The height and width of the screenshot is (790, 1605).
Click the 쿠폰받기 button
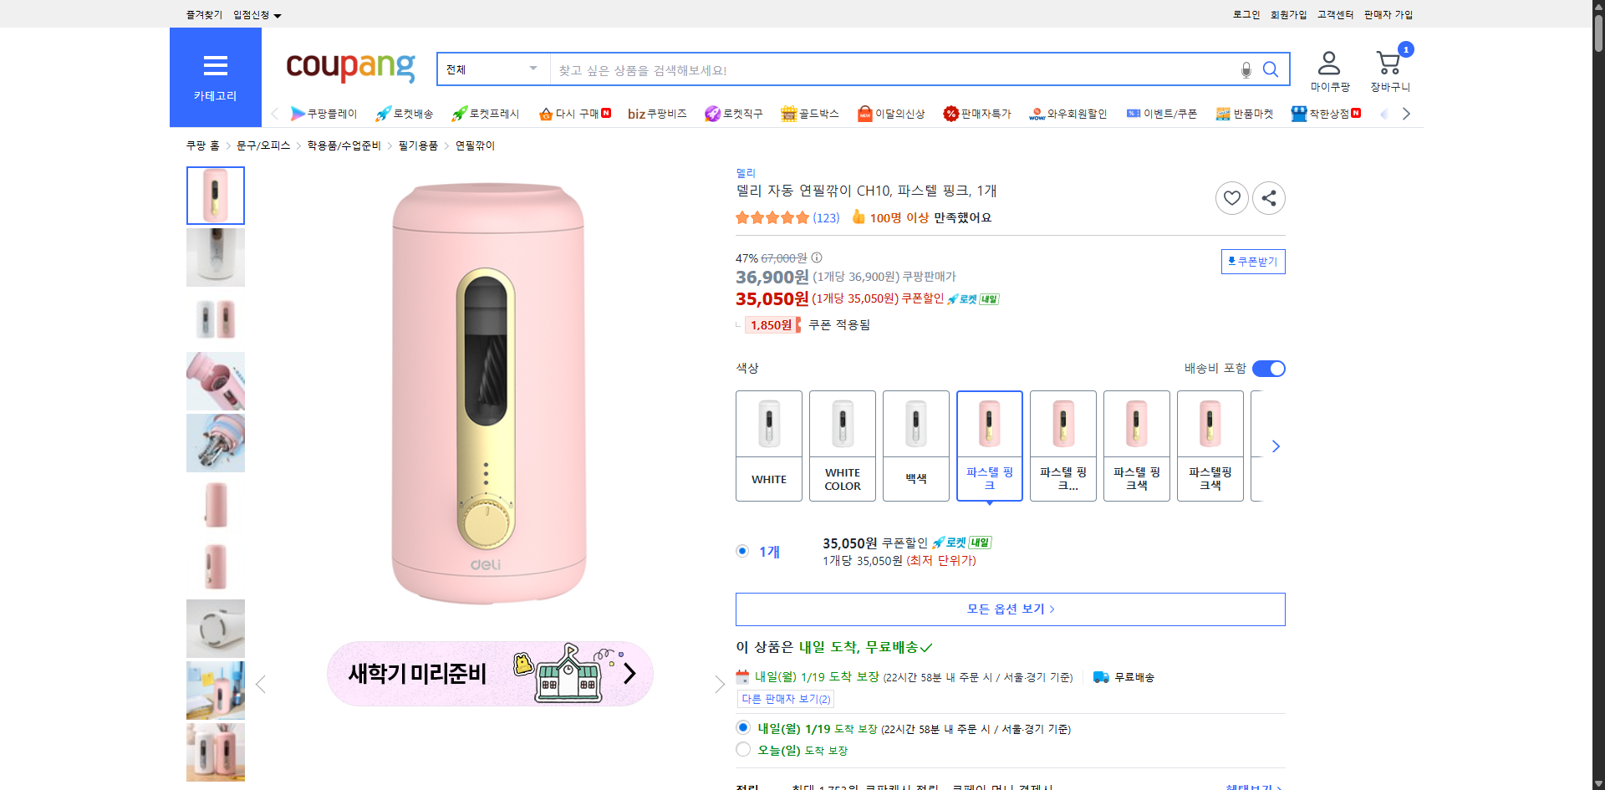click(x=1252, y=261)
